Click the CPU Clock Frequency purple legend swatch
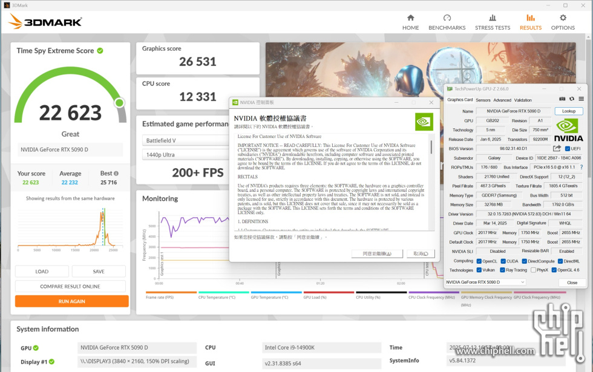This screenshot has width=593, height=372. click(434, 292)
